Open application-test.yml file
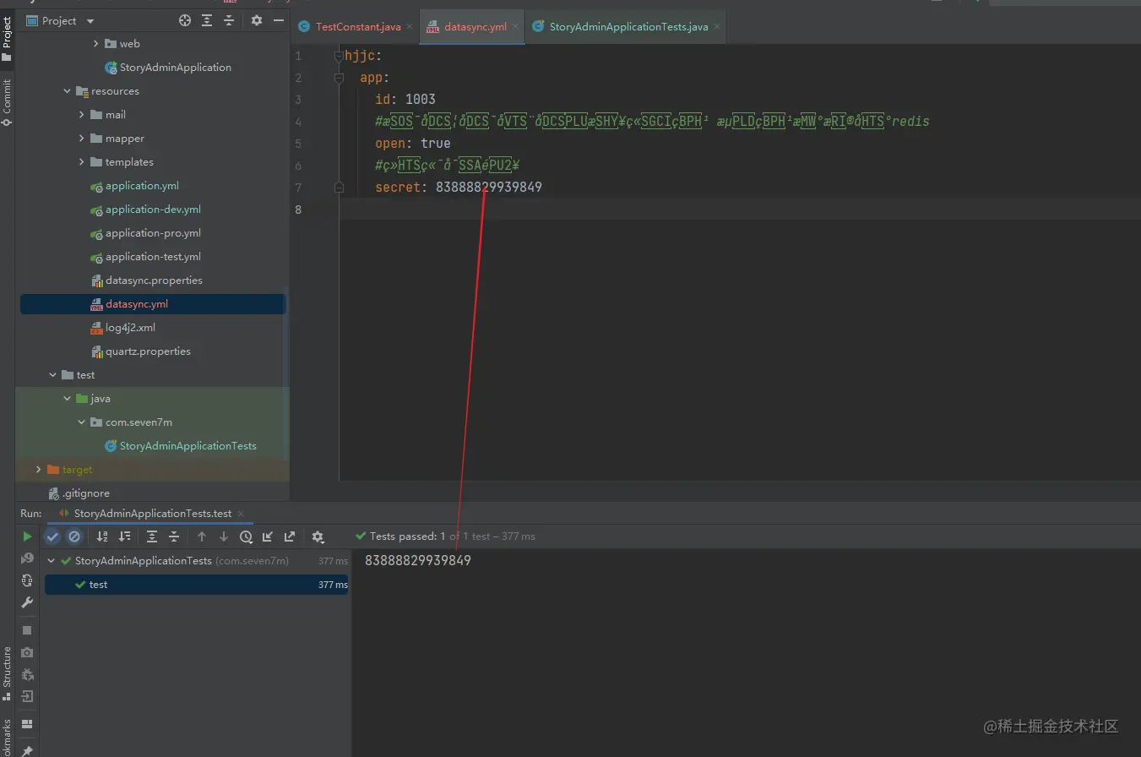1141x757 pixels. pos(145,257)
